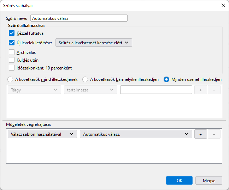This screenshot has width=229, height=190.
Task: Click the plus button in the condition row
Action: click(x=201, y=90)
